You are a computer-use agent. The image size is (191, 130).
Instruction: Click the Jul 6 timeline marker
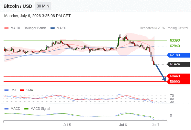pyautogui.click(x=123, y=125)
